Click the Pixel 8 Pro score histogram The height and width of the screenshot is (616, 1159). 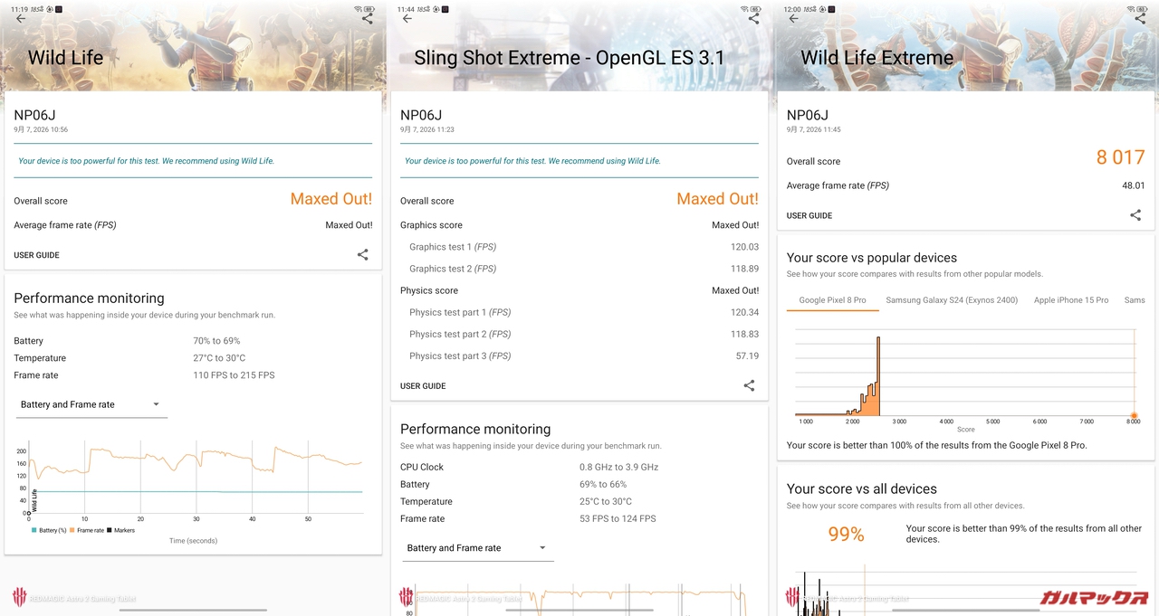[x=966, y=373]
